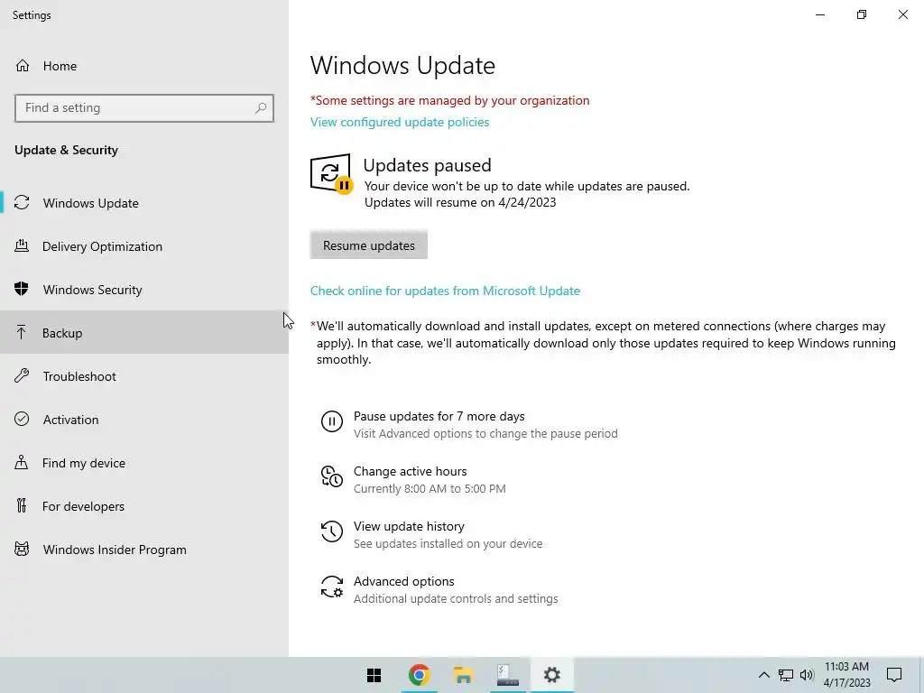Open Advanced options for updates
924x693 pixels.
(x=439, y=589)
